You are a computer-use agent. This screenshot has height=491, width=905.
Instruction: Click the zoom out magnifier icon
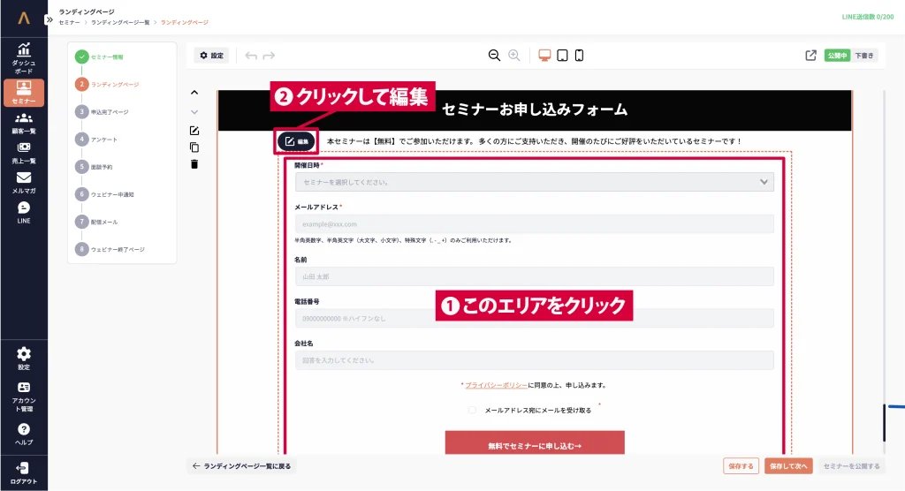494,56
